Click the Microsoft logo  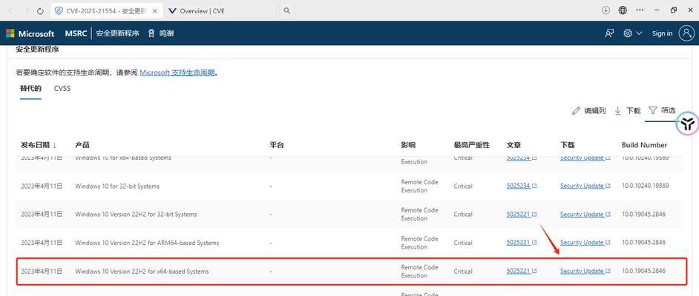click(30, 33)
